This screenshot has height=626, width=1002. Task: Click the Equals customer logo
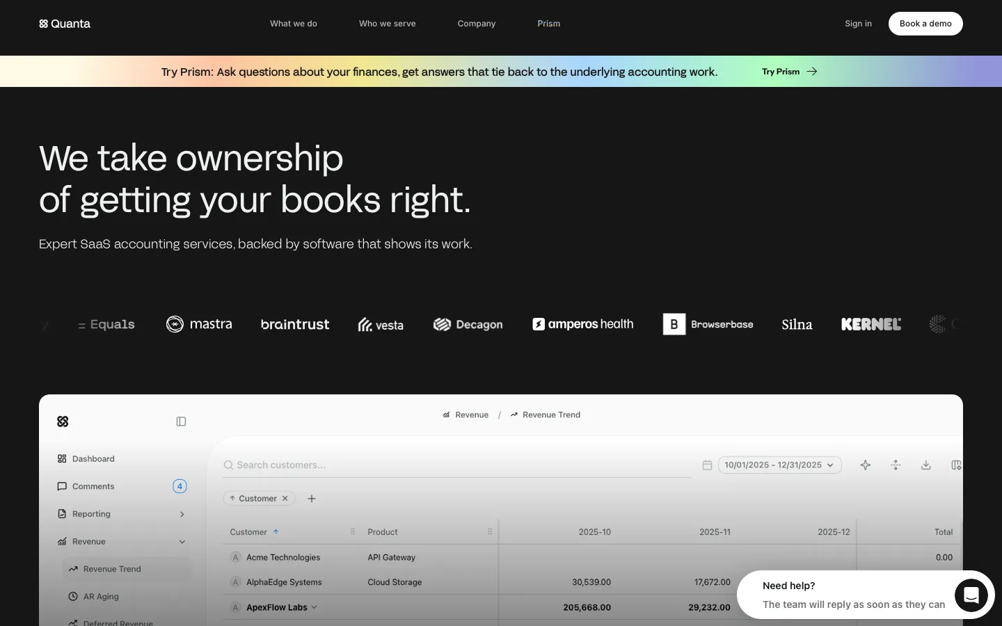tap(106, 324)
